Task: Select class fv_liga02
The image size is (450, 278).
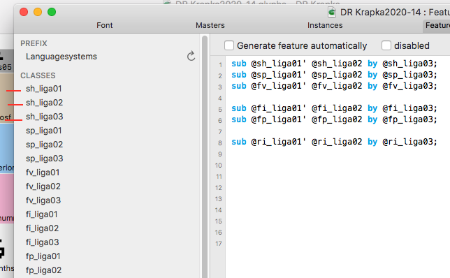Action: coord(43,186)
